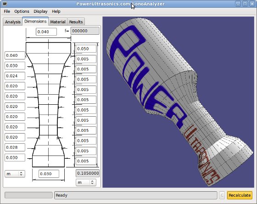Select the 0.005 length field just below 0.050
257x204 pixels.
(x=86, y=59)
